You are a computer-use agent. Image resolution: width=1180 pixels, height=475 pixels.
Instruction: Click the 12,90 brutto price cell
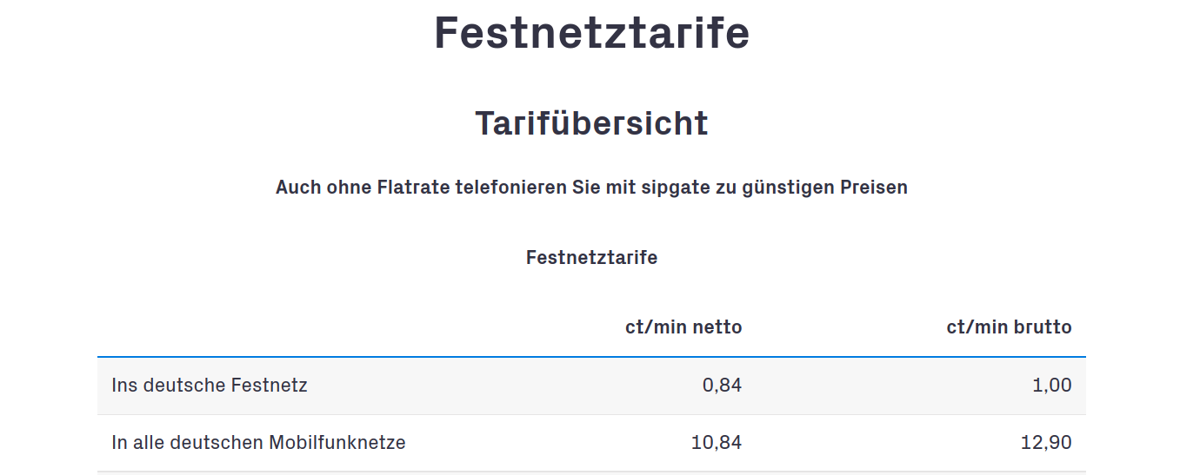point(1046,443)
